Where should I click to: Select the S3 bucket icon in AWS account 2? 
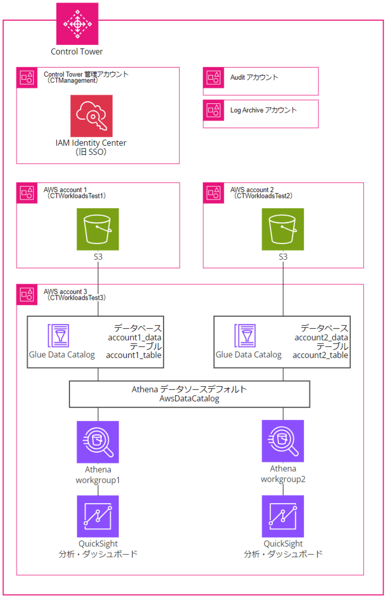tap(283, 229)
